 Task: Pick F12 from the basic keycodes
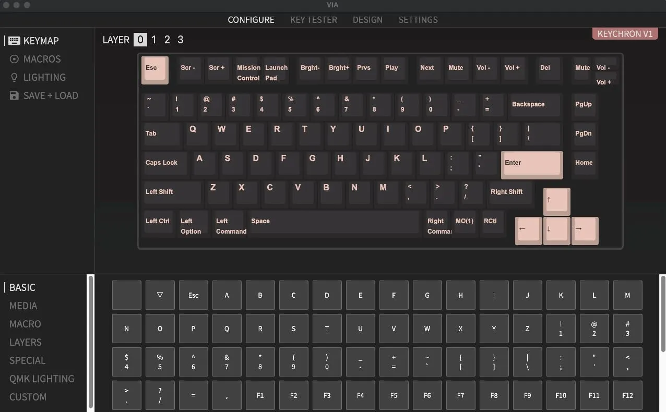(627, 395)
